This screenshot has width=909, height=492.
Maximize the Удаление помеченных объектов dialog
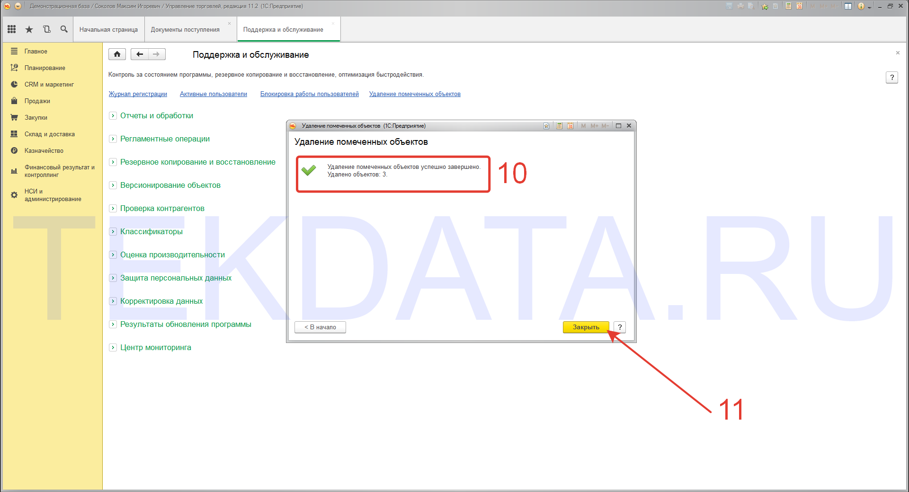coord(618,126)
